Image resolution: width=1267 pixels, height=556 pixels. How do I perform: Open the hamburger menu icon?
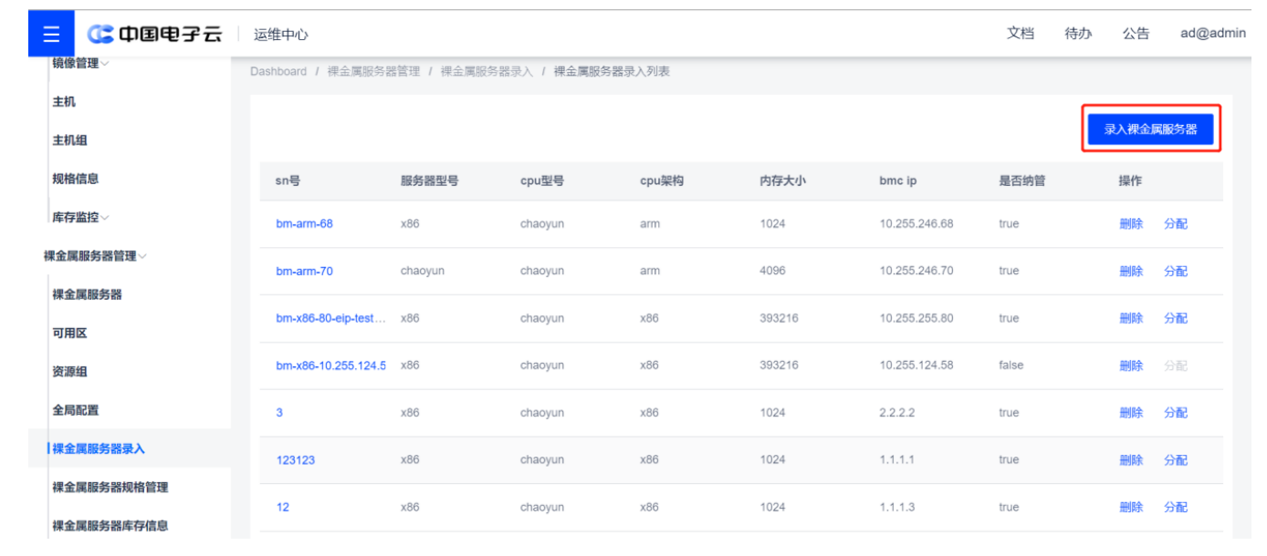tap(51, 35)
